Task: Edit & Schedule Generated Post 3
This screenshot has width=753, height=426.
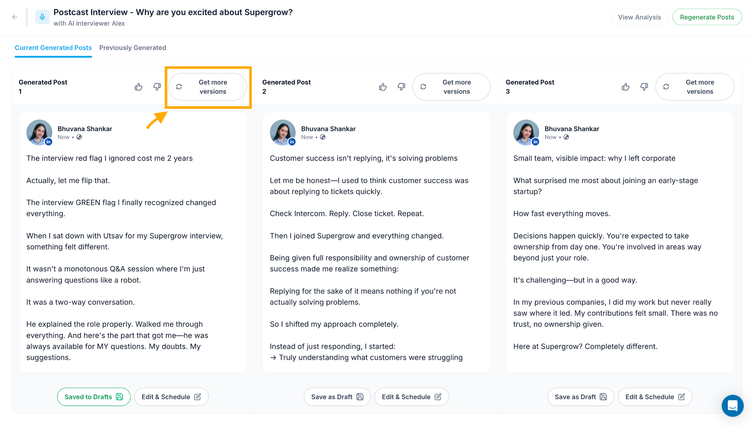Action: pyautogui.click(x=655, y=397)
